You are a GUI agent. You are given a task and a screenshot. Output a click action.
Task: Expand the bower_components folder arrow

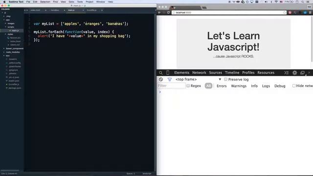click(4, 48)
